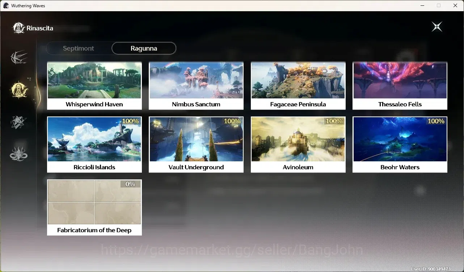
Task: Minimize the Wuthering Waves window
Action: (x=422, y=5)
